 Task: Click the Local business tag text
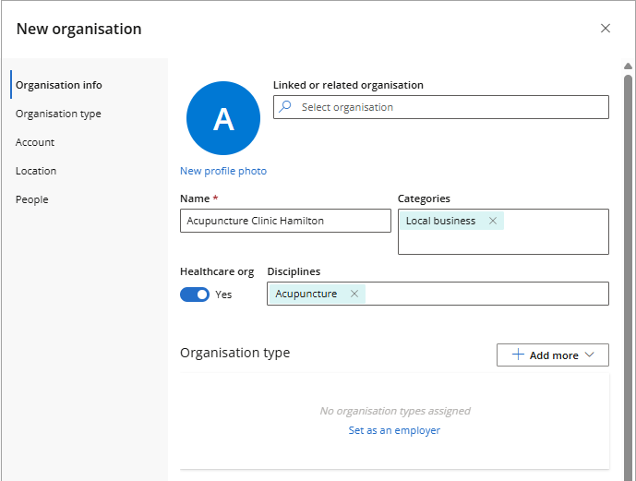[440, 221]
